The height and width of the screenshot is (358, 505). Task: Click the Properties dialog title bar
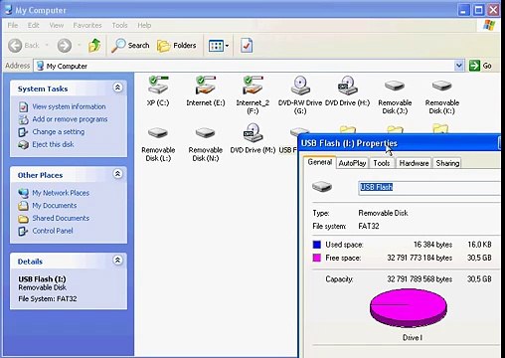(400, 143)
